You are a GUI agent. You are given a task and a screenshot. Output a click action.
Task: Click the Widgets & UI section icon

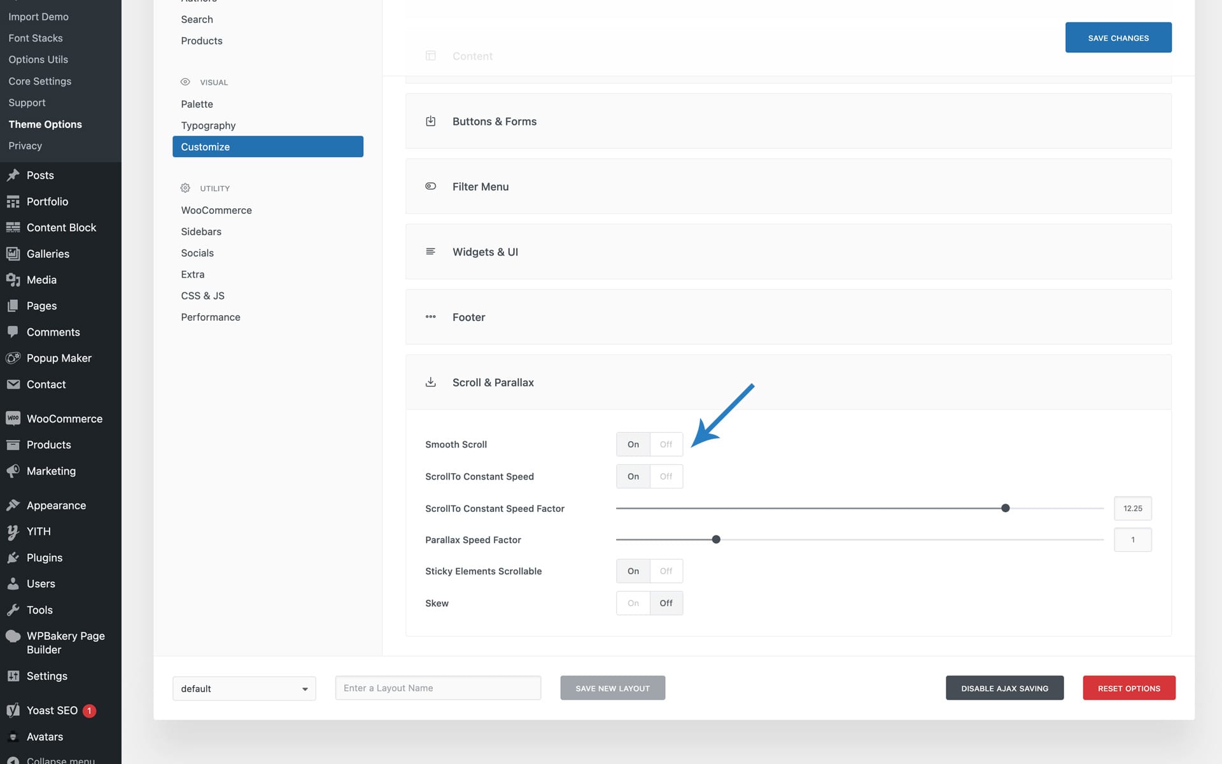(x=431, y=251)
